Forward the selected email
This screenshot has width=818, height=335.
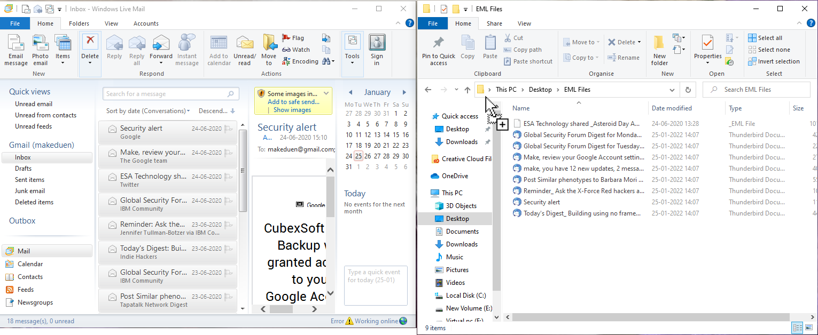pos(161,50)
